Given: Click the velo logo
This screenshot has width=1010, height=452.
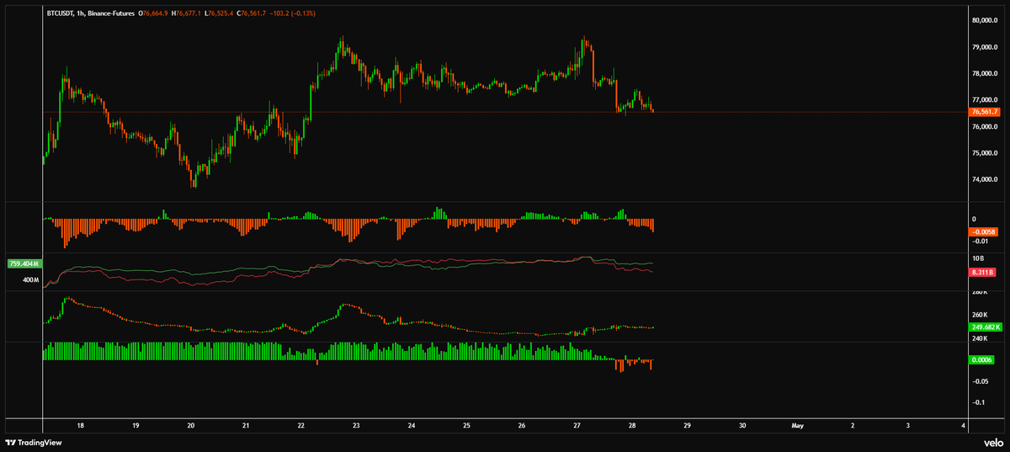Looking at the screenshot, I should (x=992, y=443).
